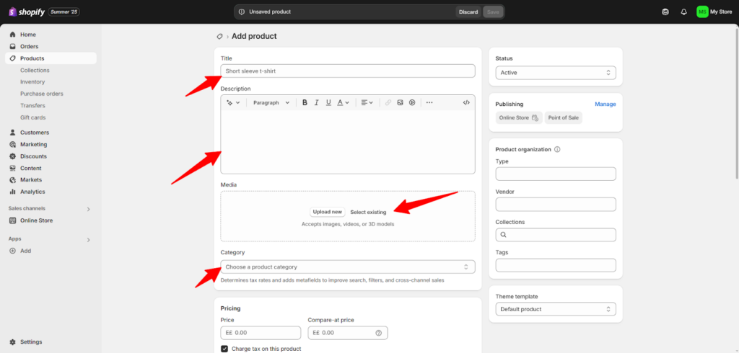This screenshot has width=739, height=353.
Task: Open the text color picker
Action: pos(342,103)
